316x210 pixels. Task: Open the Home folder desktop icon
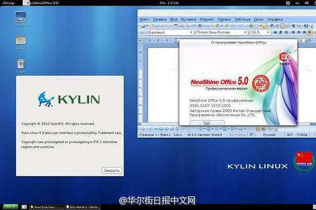pyautogui.click(x=21, y=42)
